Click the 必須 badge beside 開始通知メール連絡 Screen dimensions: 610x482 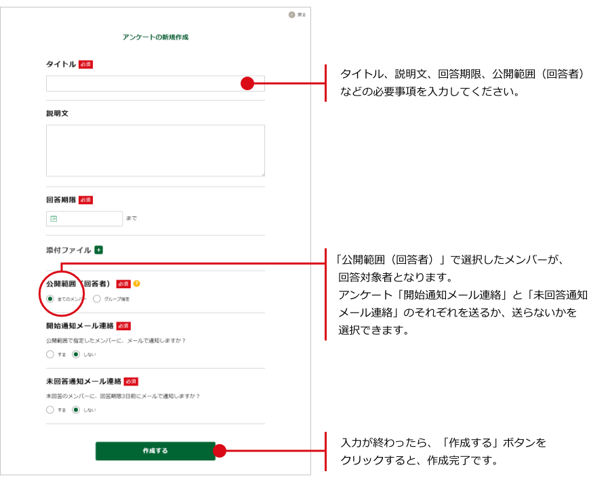123,325
